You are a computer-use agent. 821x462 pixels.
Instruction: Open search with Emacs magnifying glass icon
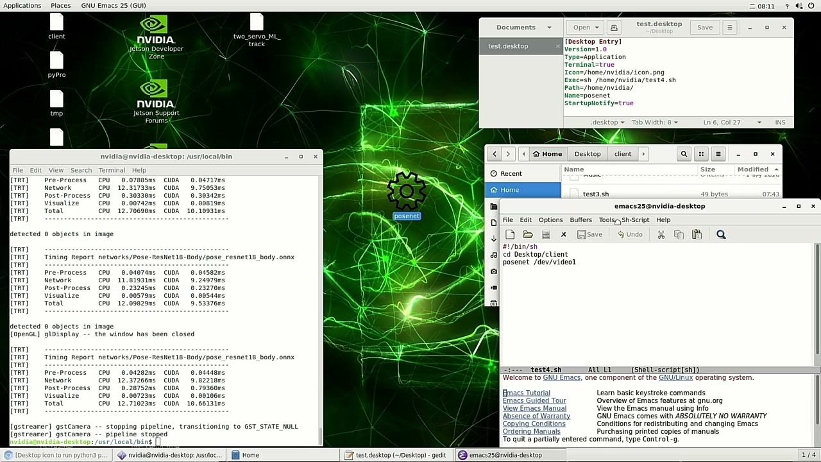(721, 234)
